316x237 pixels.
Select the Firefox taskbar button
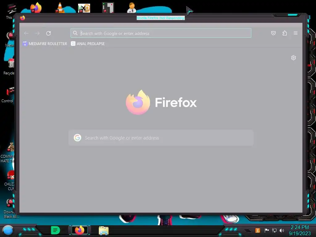tap(80, 230)
